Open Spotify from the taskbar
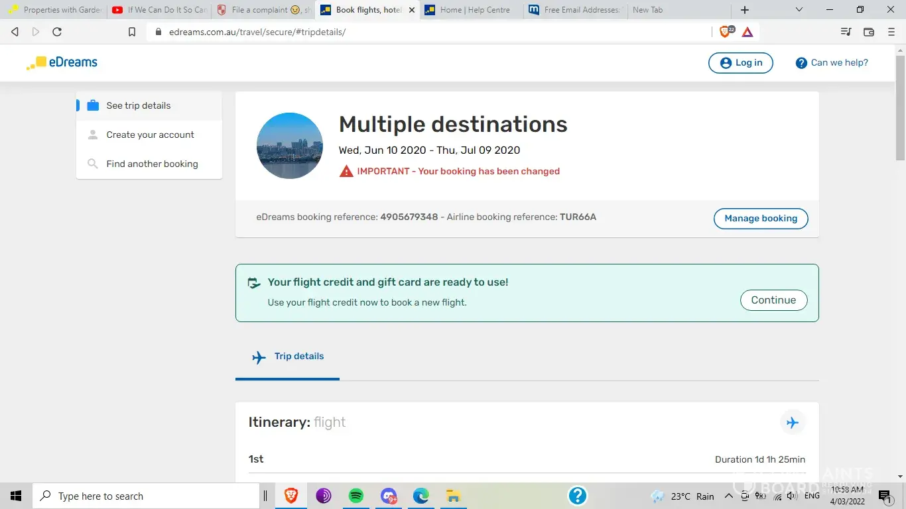Image resolution: width=906 pixels, height=509 pixels. (x=356, y=496)
